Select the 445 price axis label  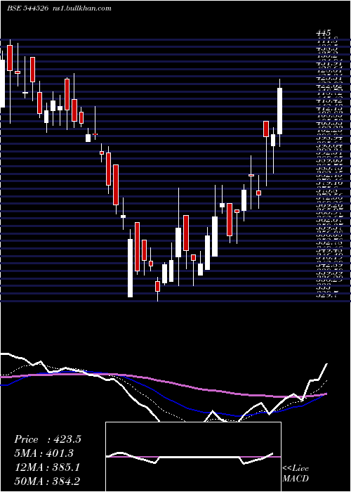(x=324, y=32)
